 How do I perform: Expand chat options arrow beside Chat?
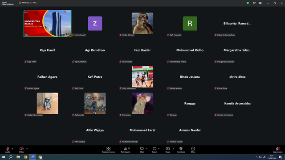tap(147, 148)
